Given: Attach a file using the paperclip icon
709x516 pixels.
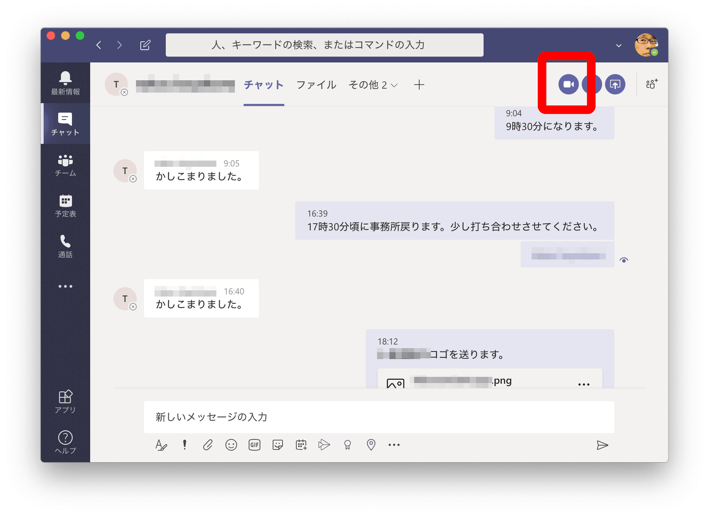Looking at the screenshot, I should click(208, 445).
